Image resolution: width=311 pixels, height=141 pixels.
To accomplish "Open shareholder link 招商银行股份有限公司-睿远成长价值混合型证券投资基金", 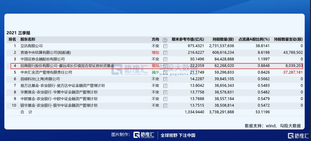I will 67,66.
